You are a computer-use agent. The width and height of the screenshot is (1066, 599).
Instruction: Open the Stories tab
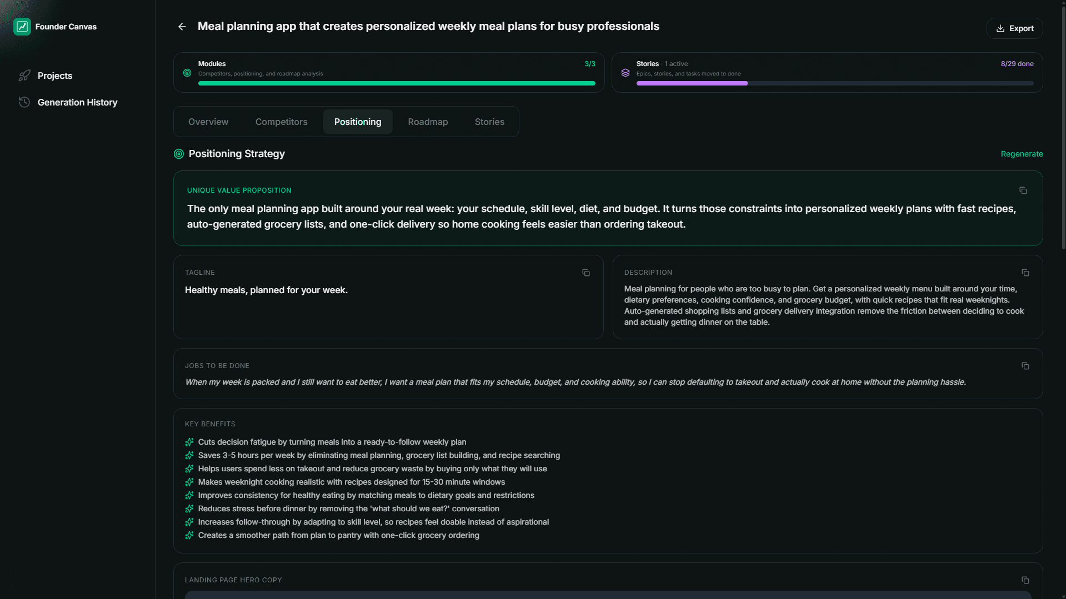pos(489,122)
